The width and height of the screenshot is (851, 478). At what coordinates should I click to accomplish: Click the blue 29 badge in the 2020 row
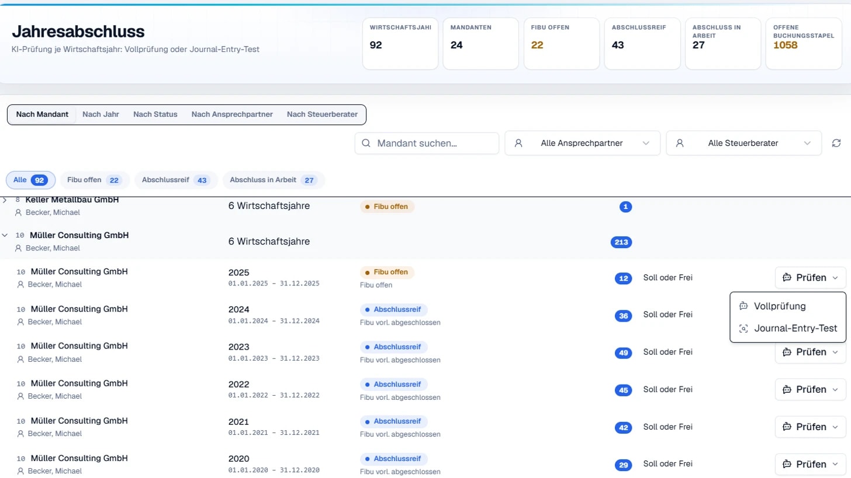[624, 465]
